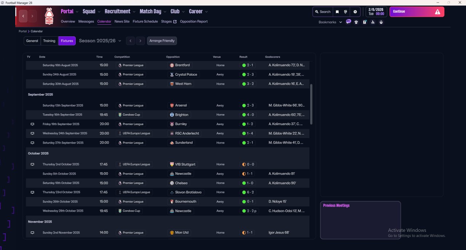
Task: Open the report exclamation bookmark icon
Action: pyautogui.click(x=364, y=22)
